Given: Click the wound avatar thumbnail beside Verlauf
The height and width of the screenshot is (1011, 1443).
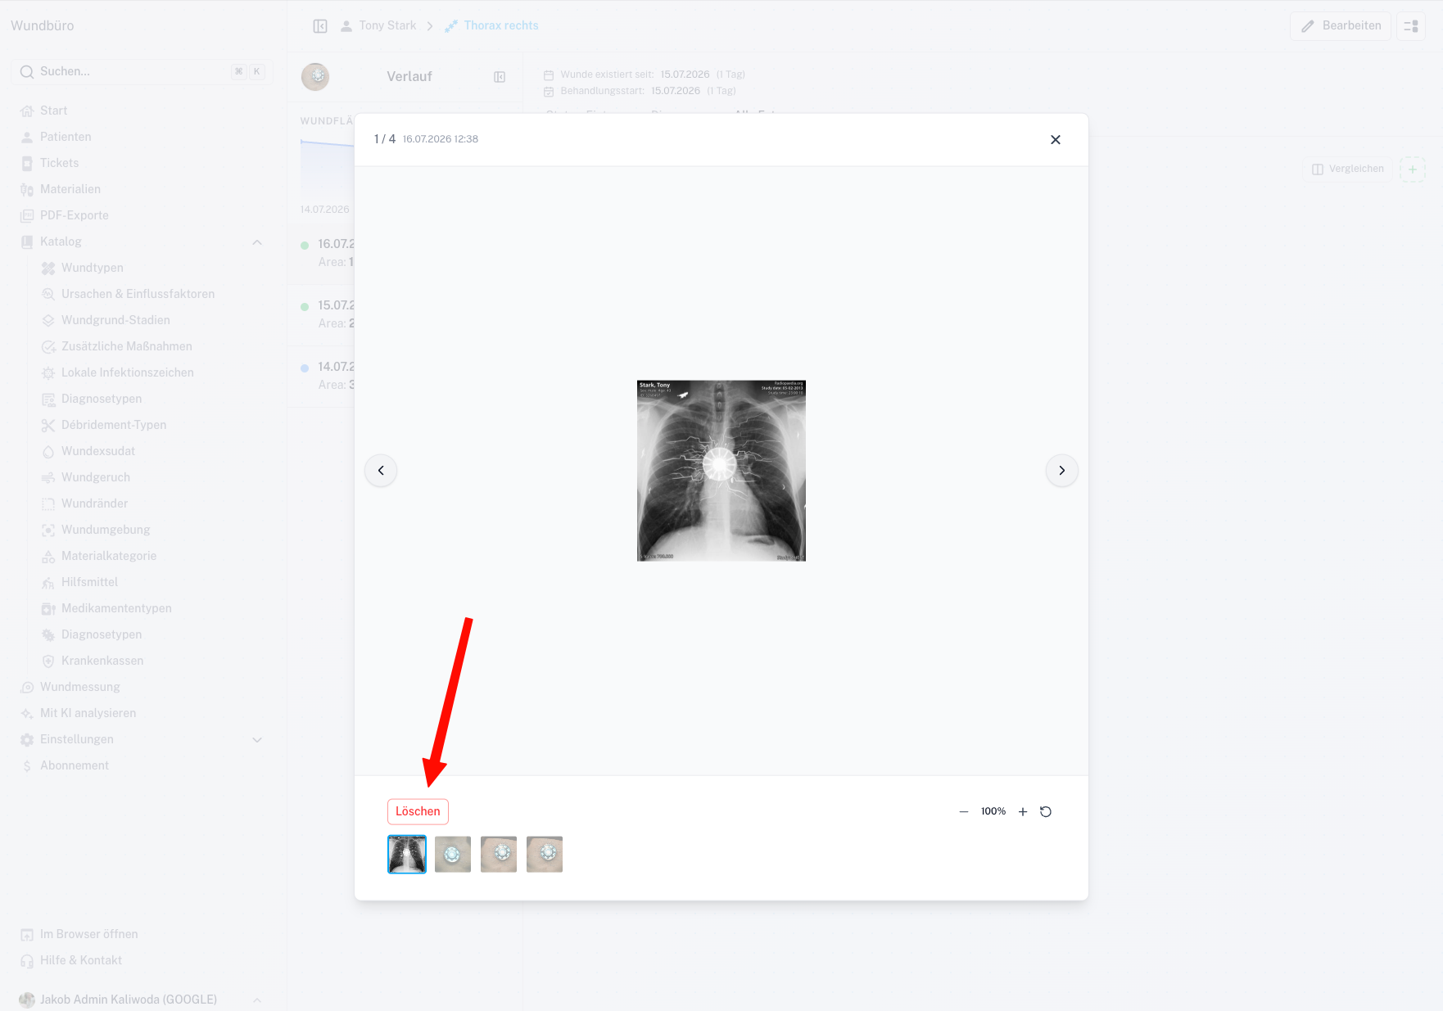Looking at the screenshot, I should coord(315,77).
